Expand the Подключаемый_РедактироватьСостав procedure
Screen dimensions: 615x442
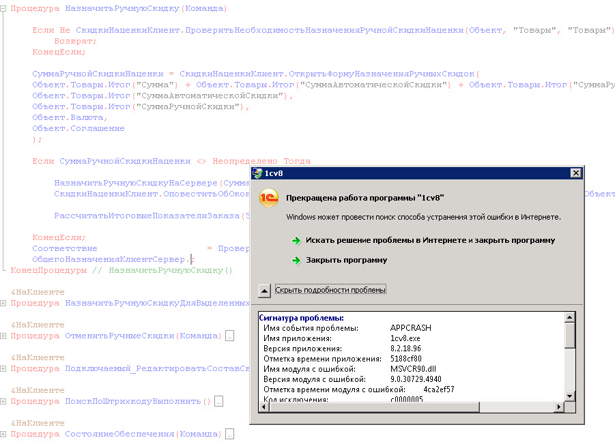point(3,369)
